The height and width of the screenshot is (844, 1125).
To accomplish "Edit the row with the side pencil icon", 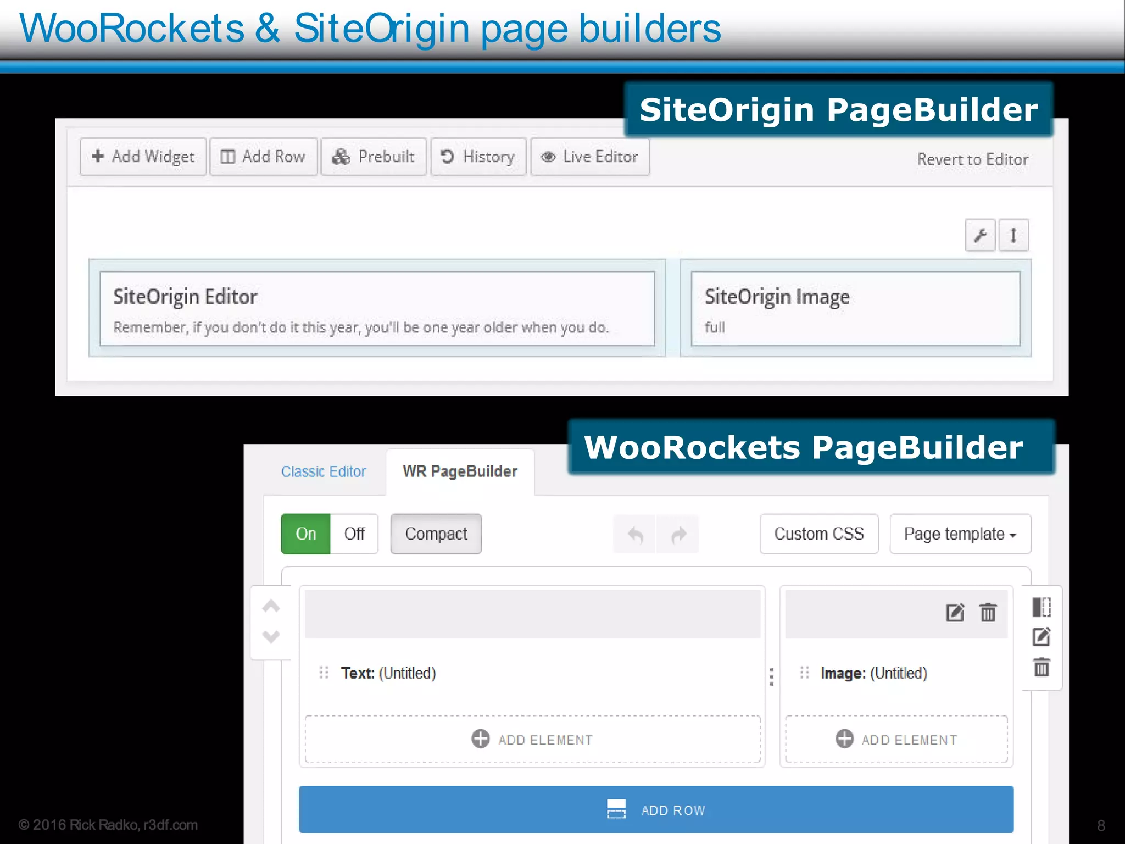I will click(x=1042, y=637).
